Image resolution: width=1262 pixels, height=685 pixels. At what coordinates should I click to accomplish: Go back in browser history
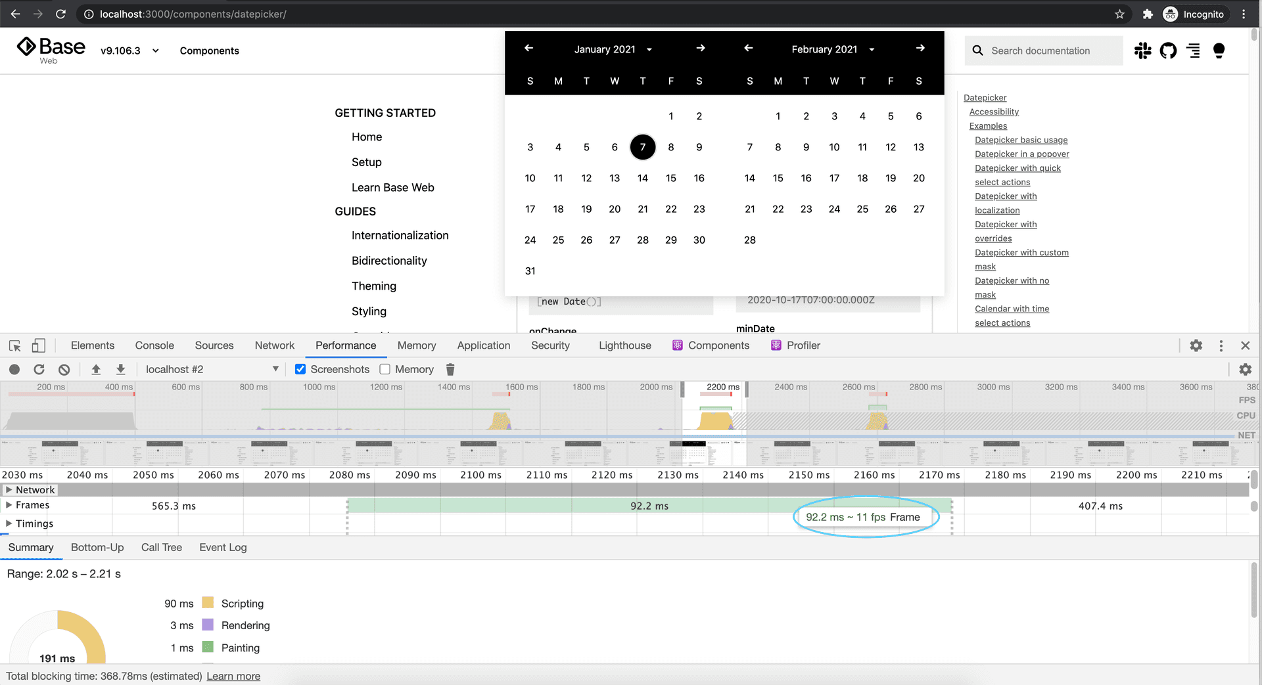[15, 14]
